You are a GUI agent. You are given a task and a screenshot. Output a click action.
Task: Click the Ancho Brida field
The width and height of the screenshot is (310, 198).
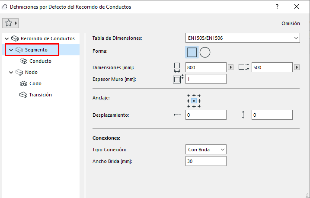206,161
